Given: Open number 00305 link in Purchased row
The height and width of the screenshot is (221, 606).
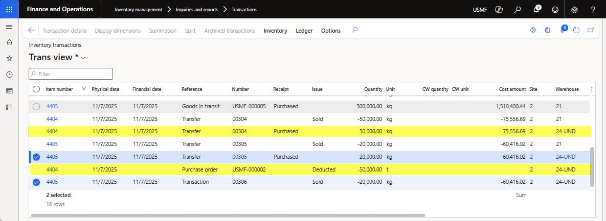Looking at the screenshot, I should click(x=239, y=157).
